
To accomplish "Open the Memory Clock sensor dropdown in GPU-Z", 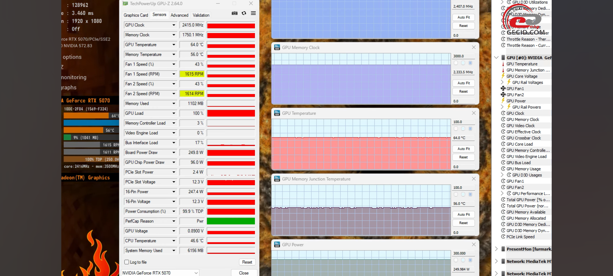I will pos(174,35).
